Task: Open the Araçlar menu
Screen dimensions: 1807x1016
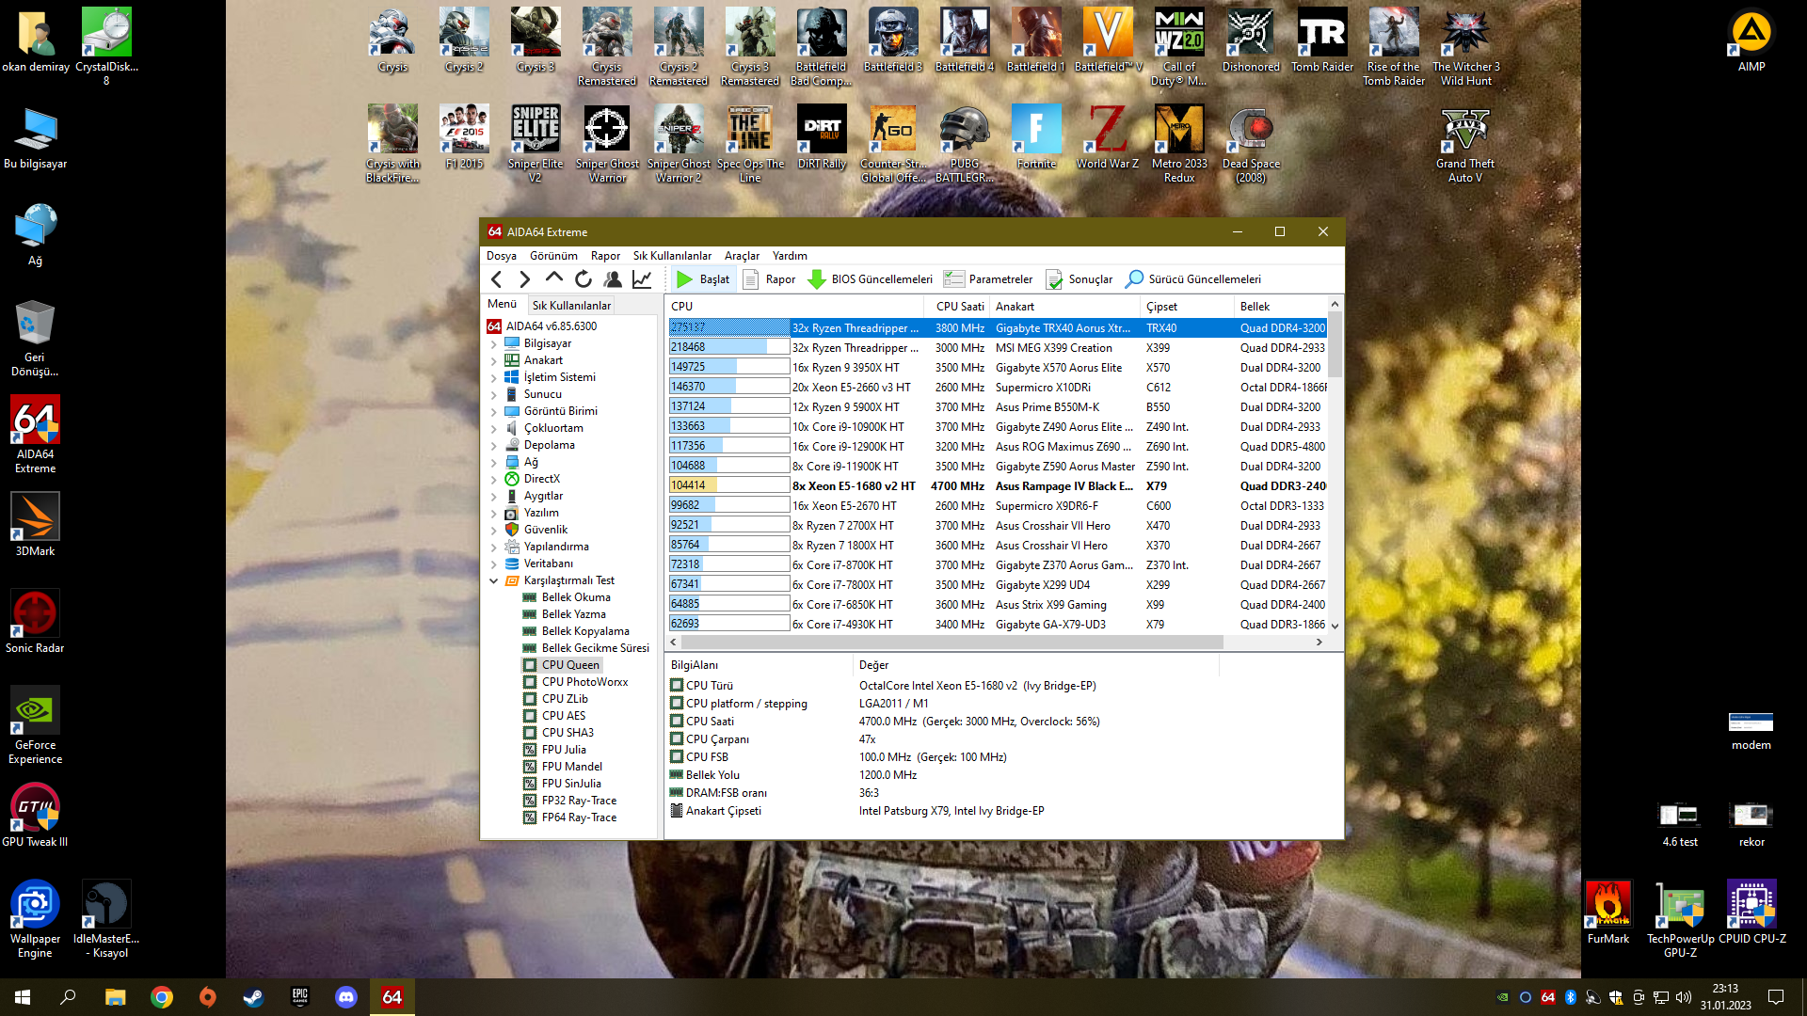Action: (741, 256)
